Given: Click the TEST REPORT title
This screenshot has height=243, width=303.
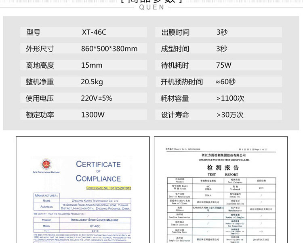Looking at the screenshot, I should 223,175.
